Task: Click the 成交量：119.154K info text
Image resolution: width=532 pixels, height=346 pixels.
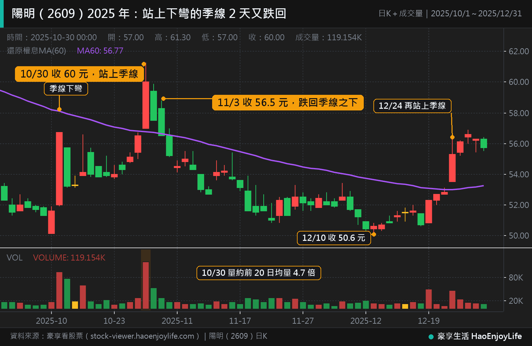Action: click(x=329, y=37)
